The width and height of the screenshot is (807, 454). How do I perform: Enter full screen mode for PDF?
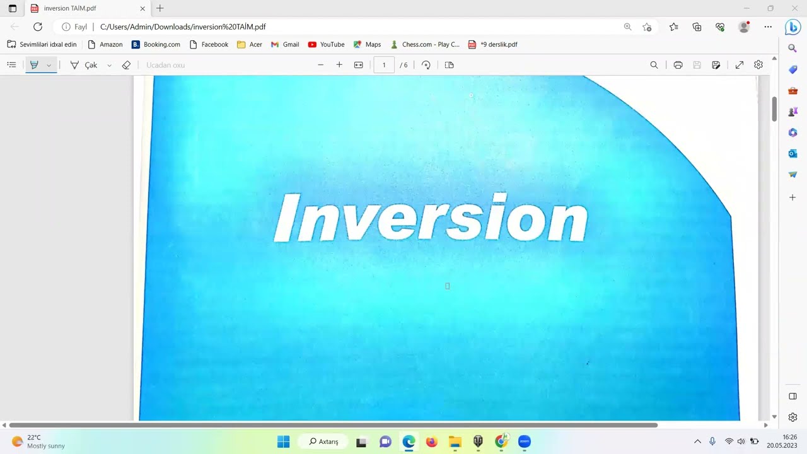(740, 65)
